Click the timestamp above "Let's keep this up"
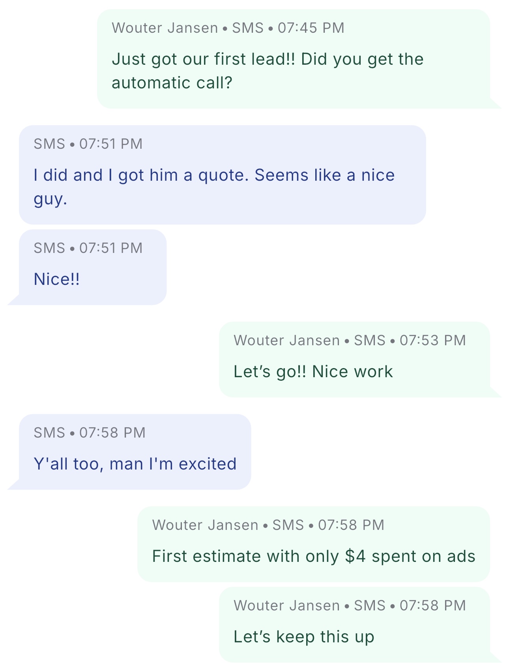This screenshot has height=668, width=509. tap(433, 606)
